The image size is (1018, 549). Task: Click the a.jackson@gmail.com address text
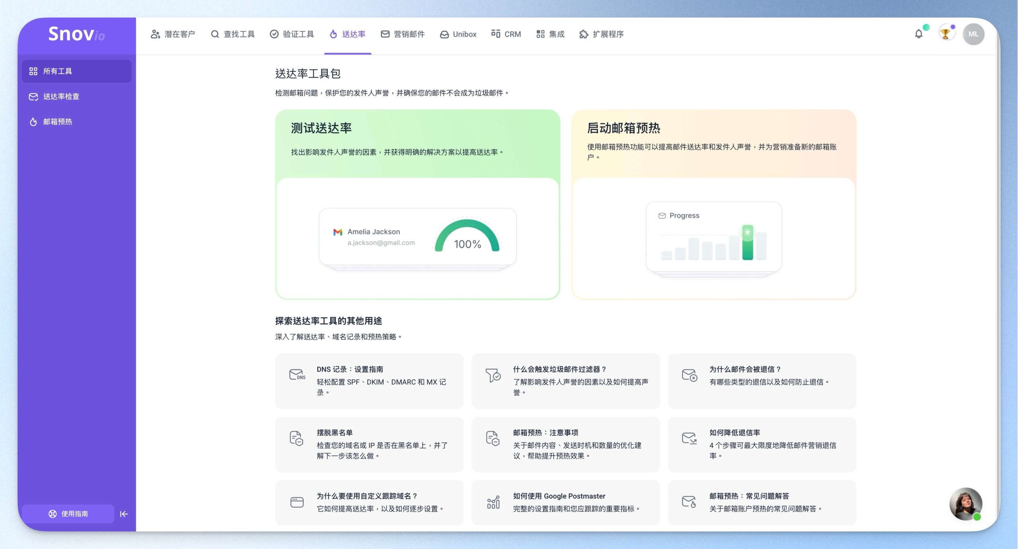tap(381, 243)
